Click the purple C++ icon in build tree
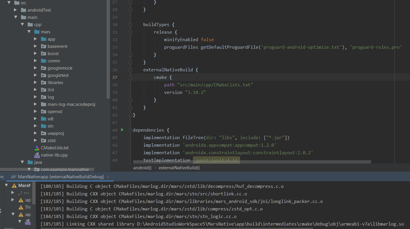 28,222
